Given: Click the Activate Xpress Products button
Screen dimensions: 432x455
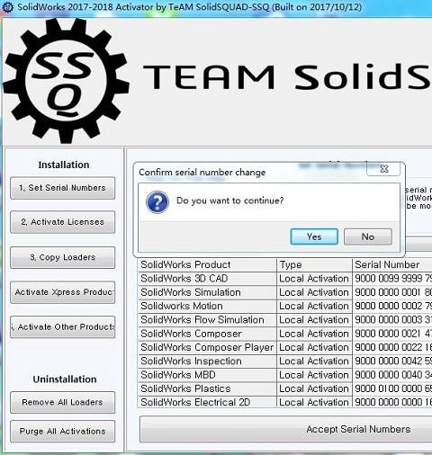Looking at the screenshot, I should (x=62, y=292).
